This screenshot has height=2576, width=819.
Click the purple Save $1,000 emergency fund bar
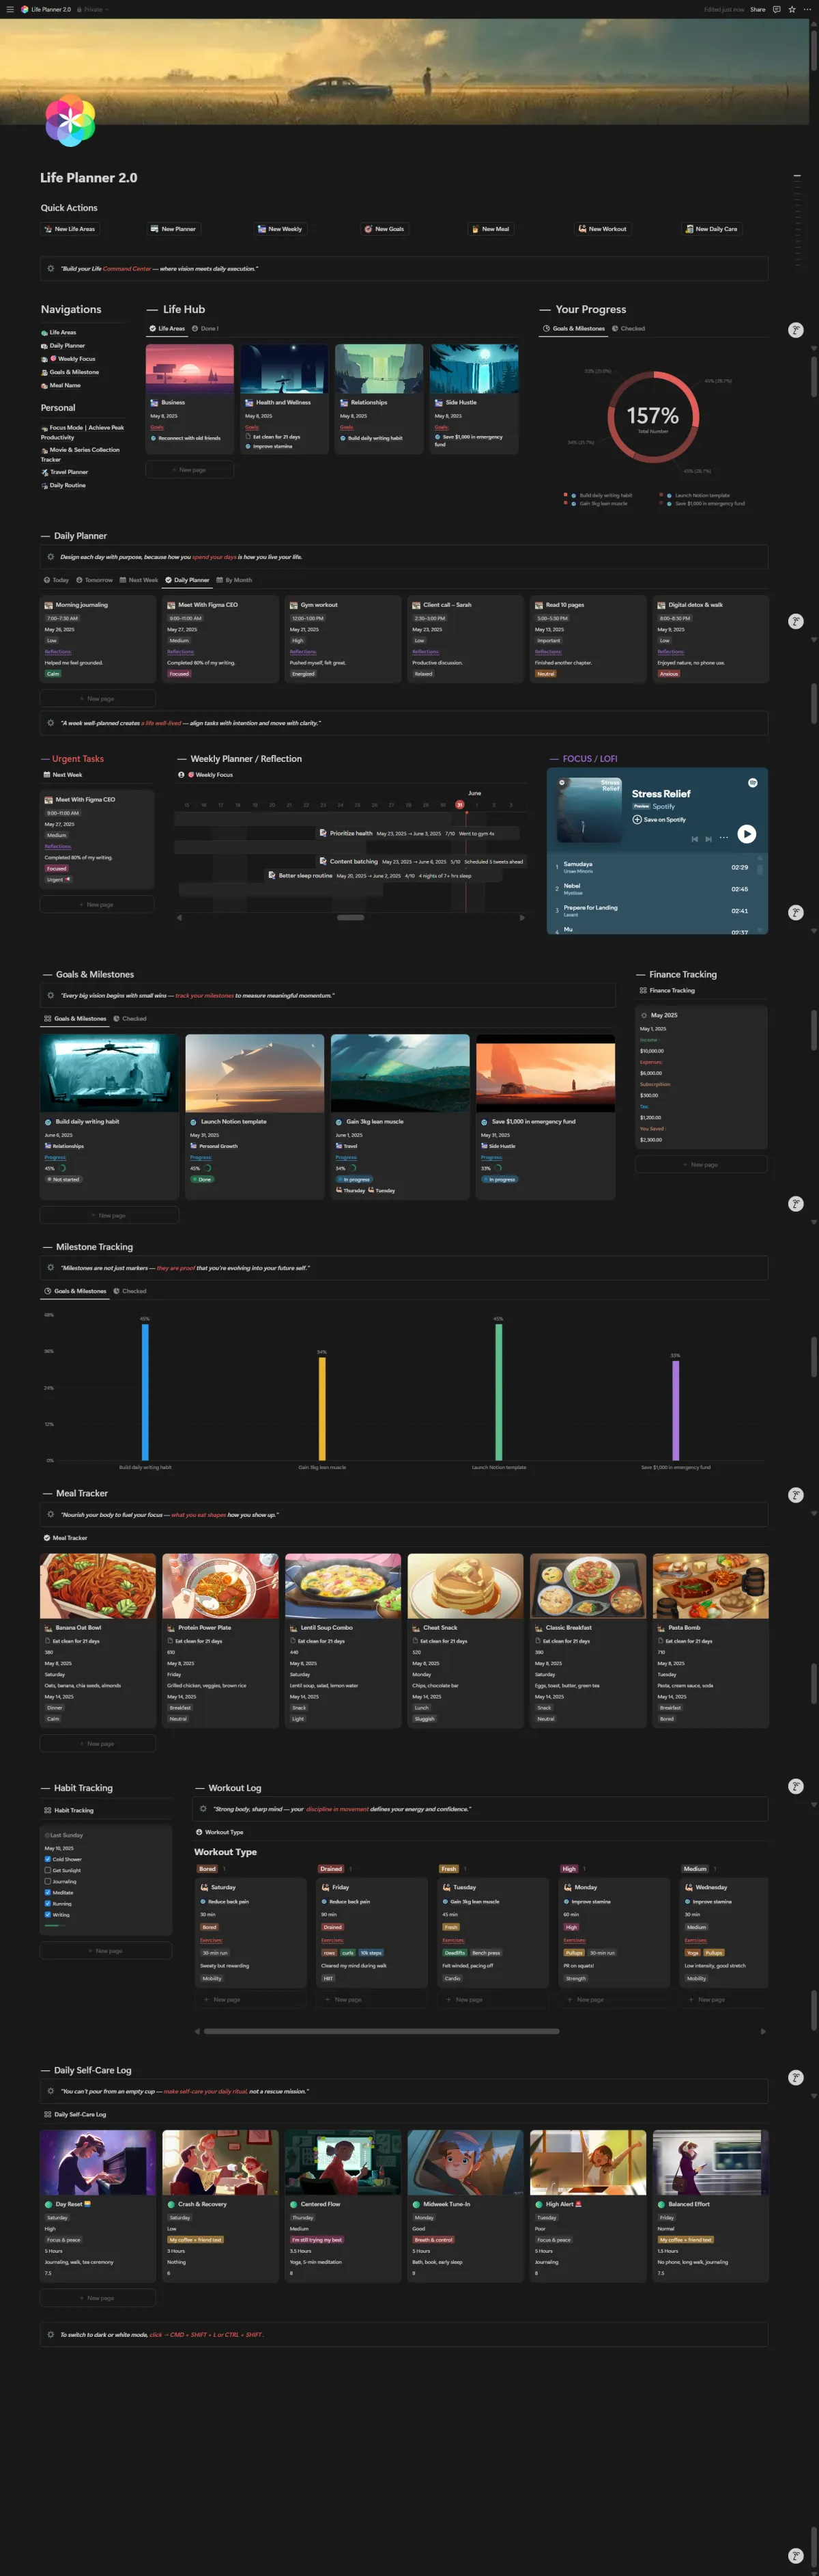click(x=675, y=1410)
